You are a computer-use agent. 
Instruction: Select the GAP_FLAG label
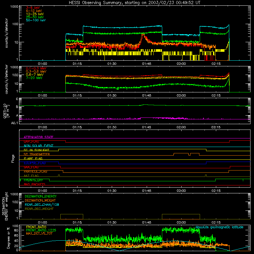31,141
